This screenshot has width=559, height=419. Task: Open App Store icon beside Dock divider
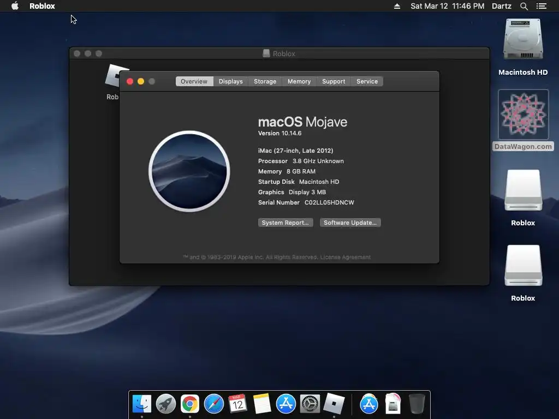pyautogui.click(x=369, y=404)
